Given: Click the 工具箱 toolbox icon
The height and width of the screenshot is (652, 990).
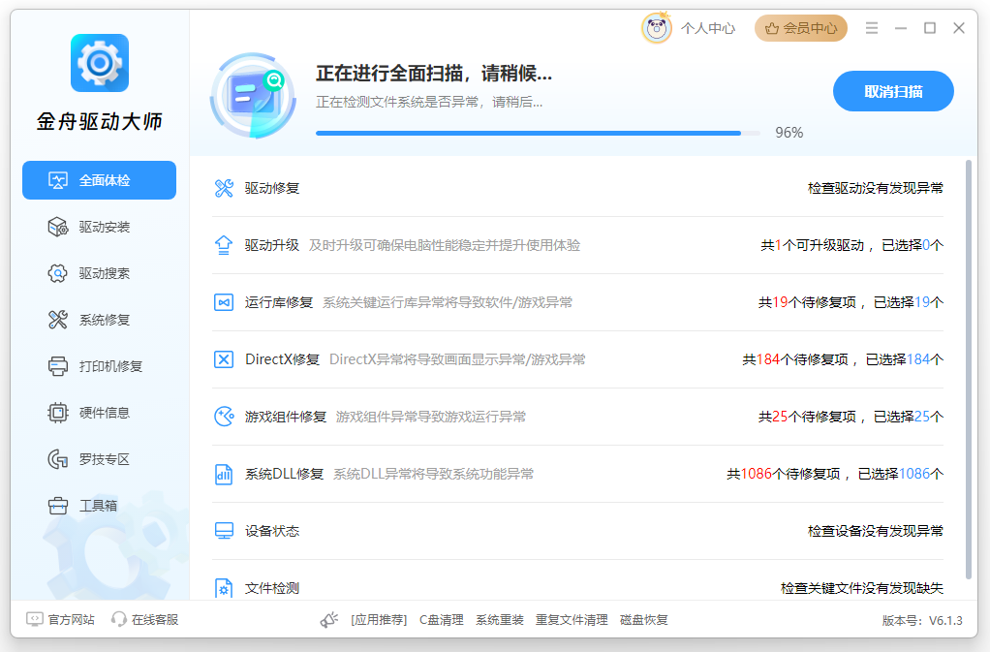Looking at the screenshot, I should [57, 506].
